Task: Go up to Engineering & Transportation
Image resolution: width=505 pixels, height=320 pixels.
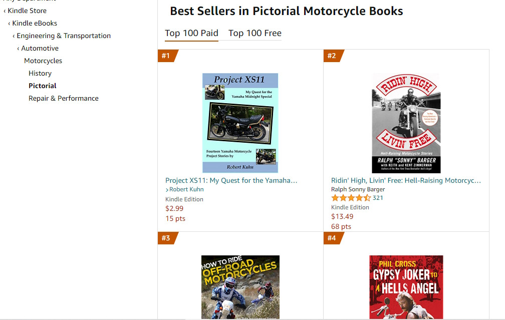Action: click(64, 36)
